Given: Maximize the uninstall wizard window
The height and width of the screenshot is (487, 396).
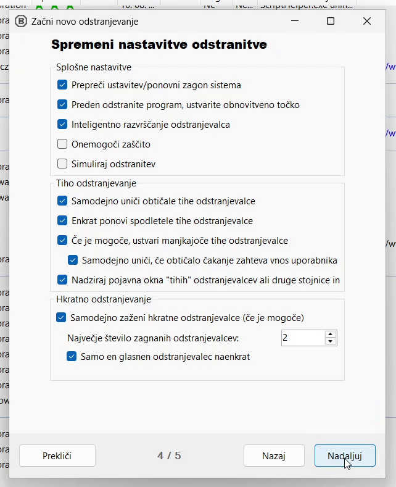Looking at the screenshot, I should pos(331,21).
